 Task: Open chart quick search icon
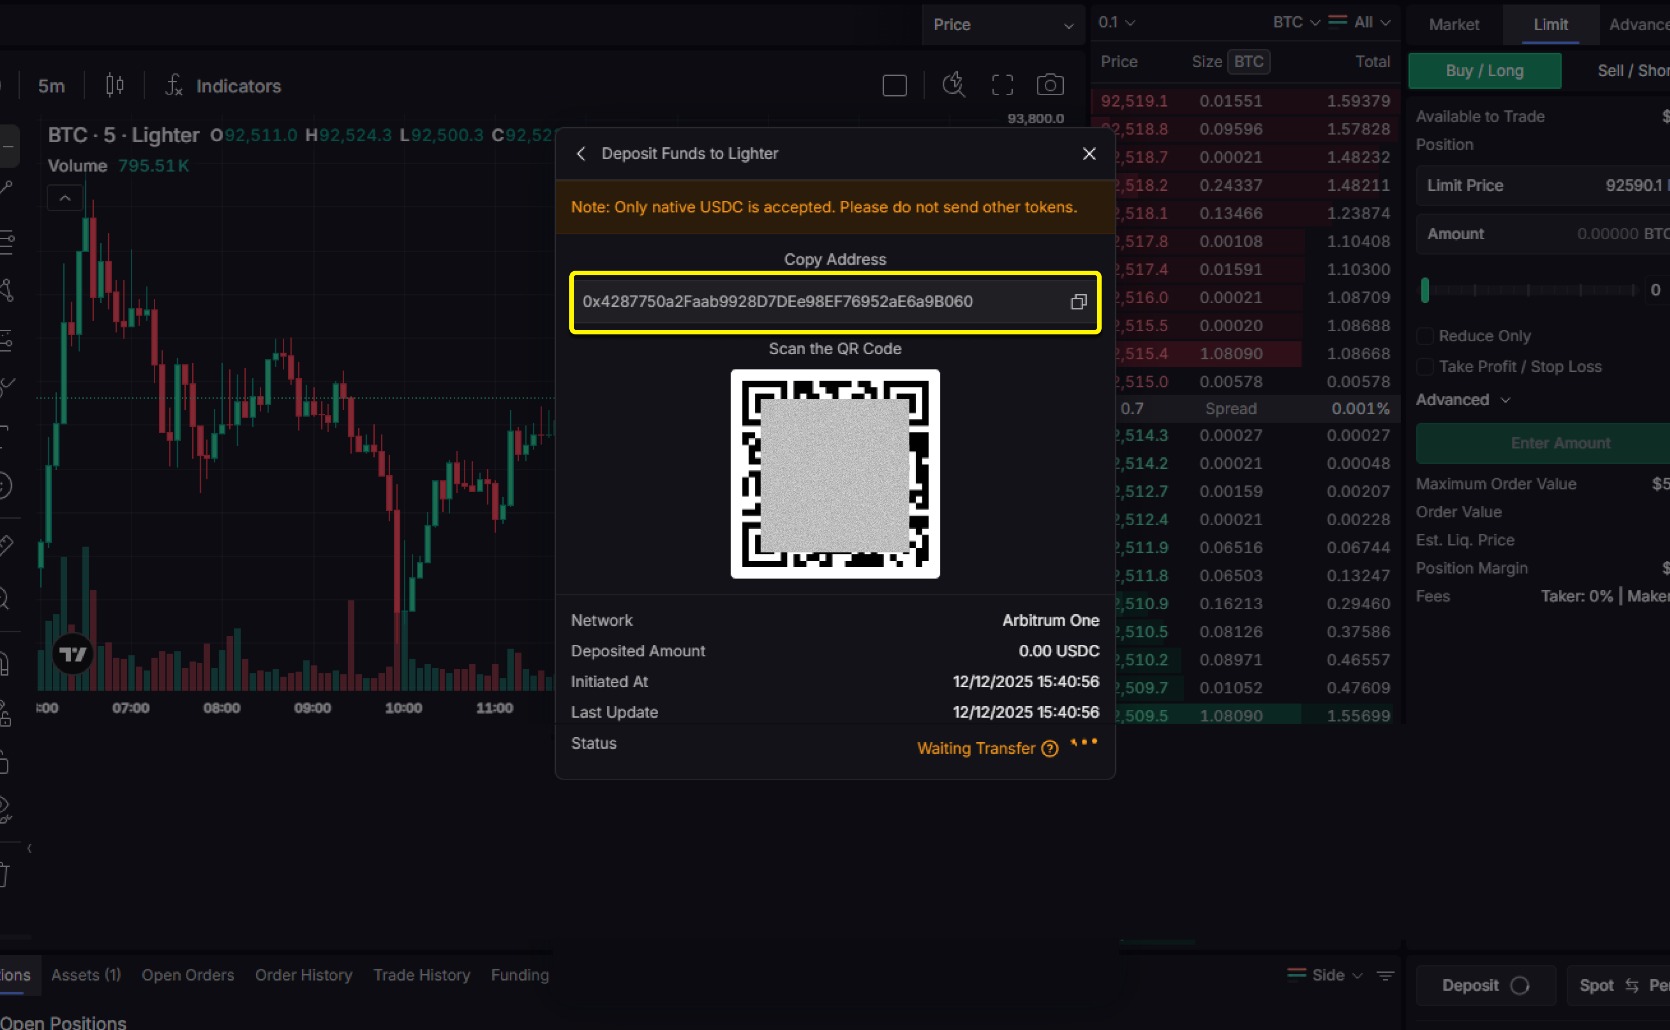(953, 85)
